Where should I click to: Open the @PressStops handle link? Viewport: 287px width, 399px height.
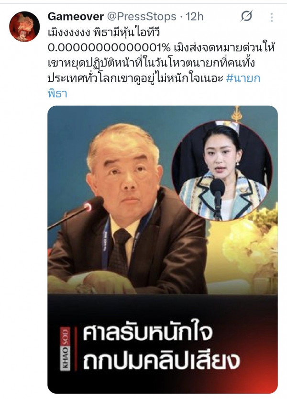click(x=142, y=17)
